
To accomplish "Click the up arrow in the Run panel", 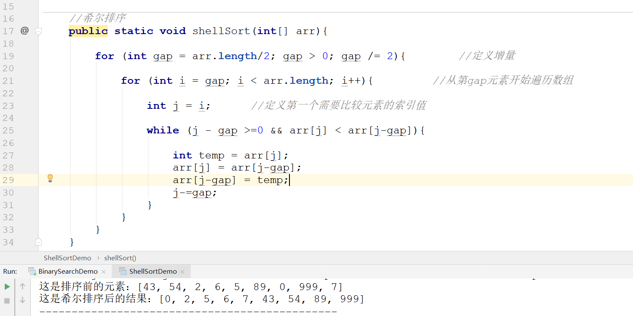I will 22,286.
